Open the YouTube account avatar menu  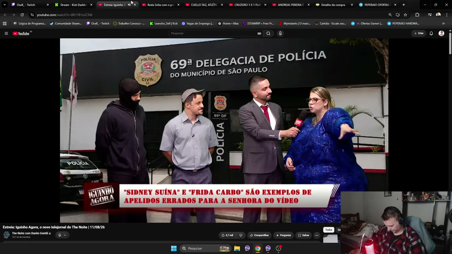441,34
